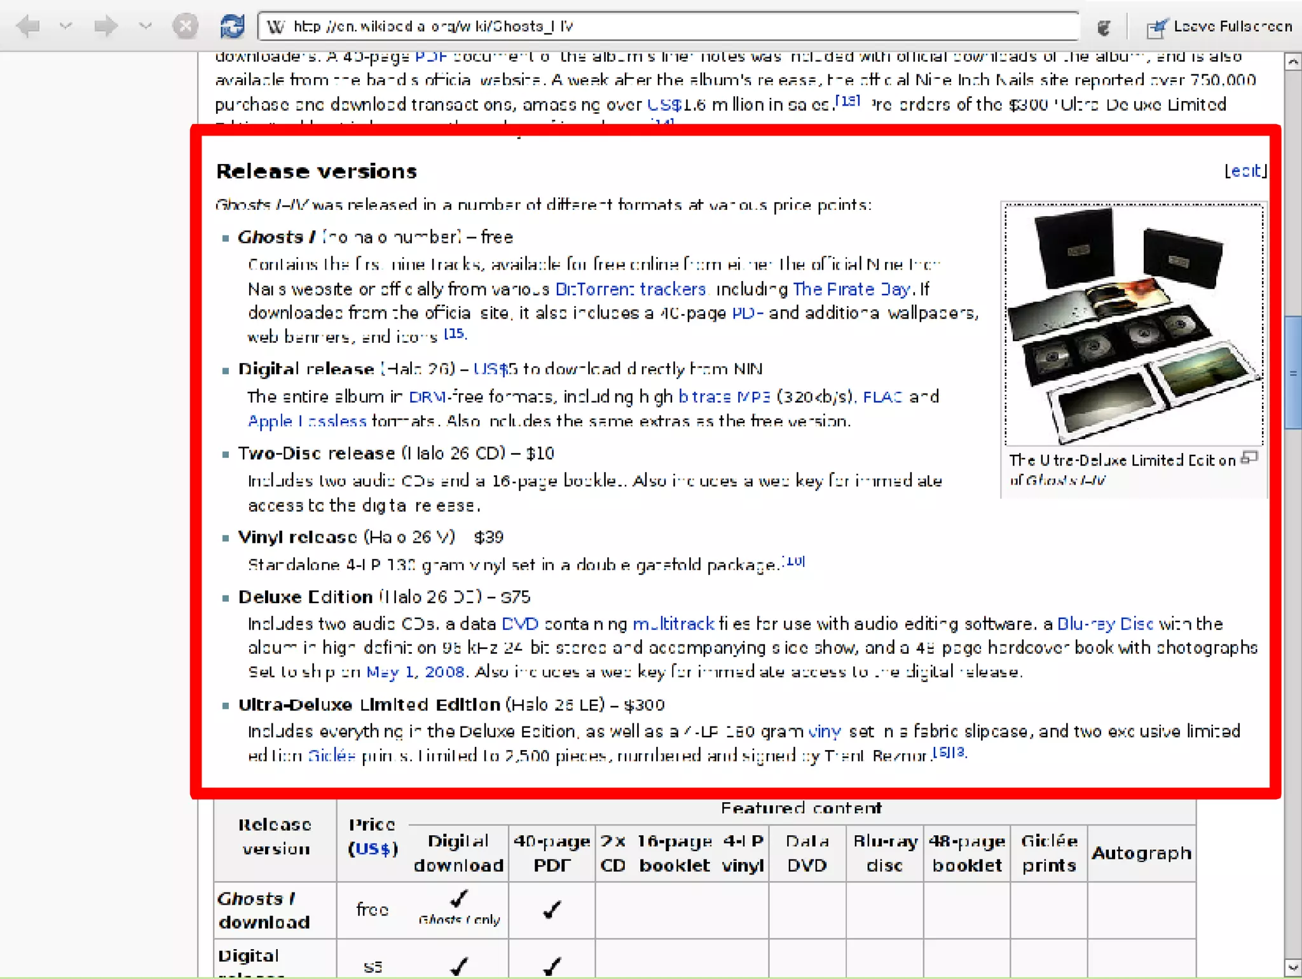The image size is (1302, 979).
Task: Click the scrollbar up arrow
Action: pyautogui.click(x=1292, y=62)
